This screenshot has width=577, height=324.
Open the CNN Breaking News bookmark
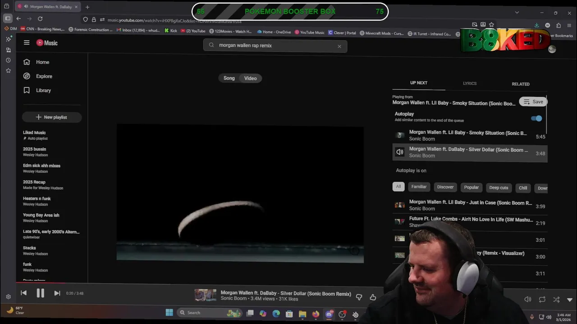[x=42, y=30]
